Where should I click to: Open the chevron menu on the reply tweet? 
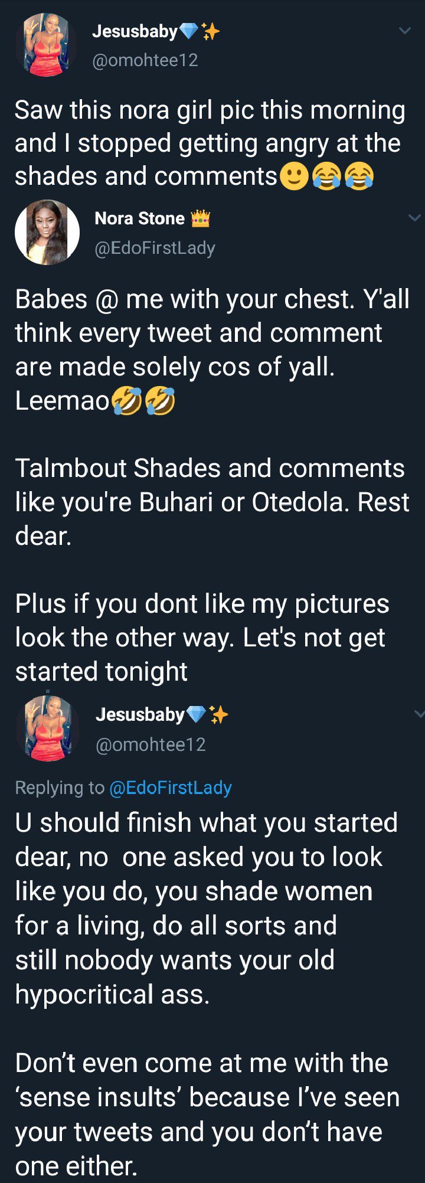[420, 714]
